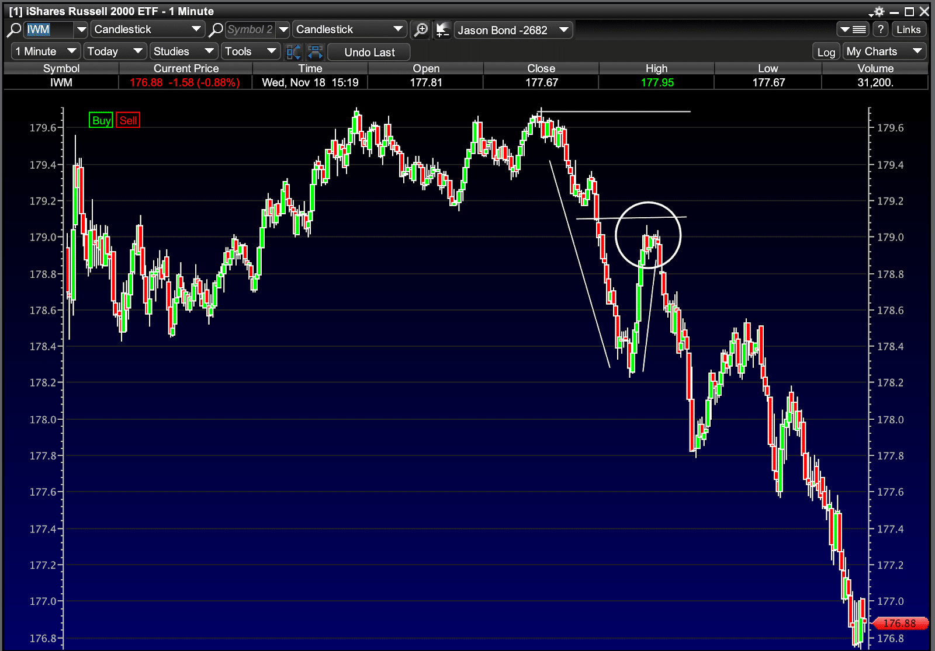
Task: Open second Candlestick chart type dropdown
Action: click(x=349, y=29)
